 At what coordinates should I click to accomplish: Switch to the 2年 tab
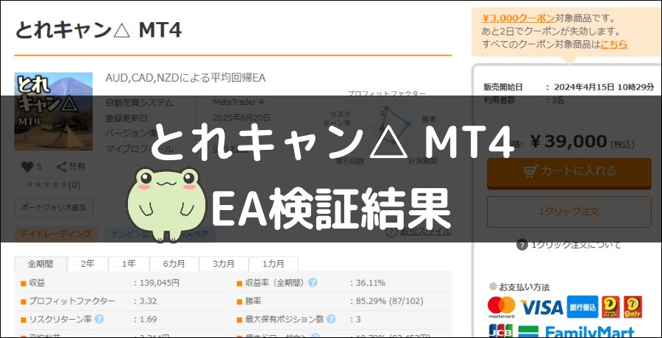88,265
